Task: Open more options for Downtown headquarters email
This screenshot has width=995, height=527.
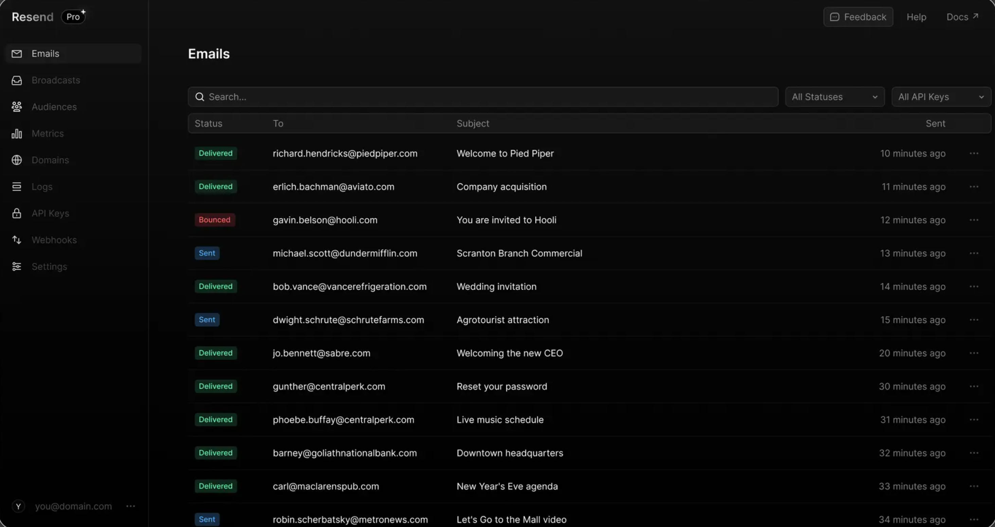Action: point(974,453)
